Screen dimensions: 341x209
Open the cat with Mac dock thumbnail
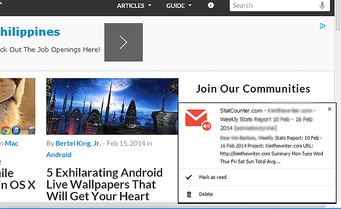(x=18, y=106)
